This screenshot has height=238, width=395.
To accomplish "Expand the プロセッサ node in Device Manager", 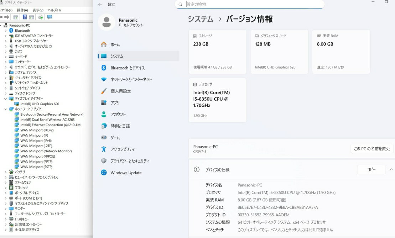I will click(5, 187).
